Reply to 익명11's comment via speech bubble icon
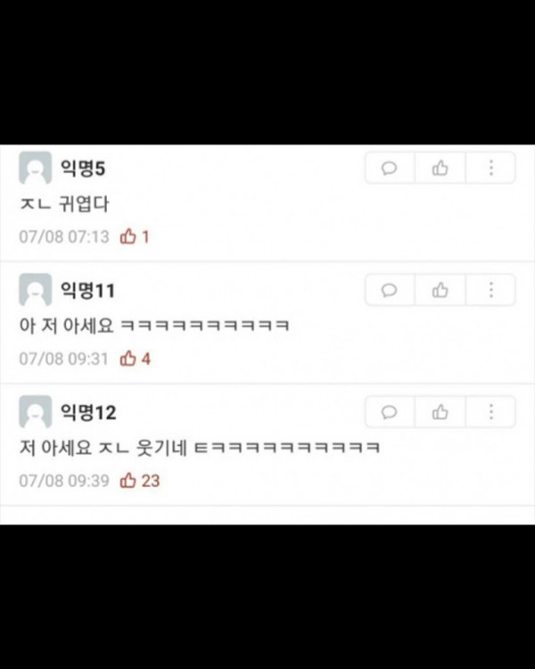 click(390, 290)
